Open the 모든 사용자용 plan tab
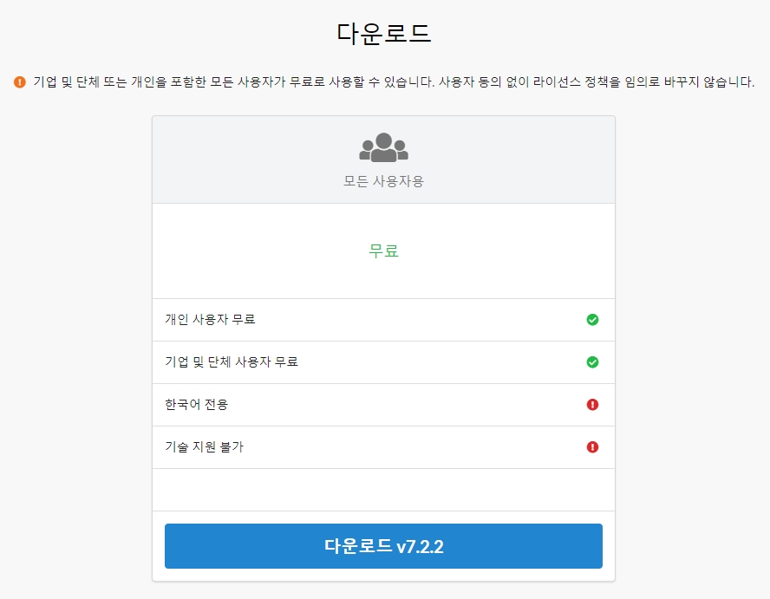This screenshot has height=599, width=770. [x=384, y=182]
